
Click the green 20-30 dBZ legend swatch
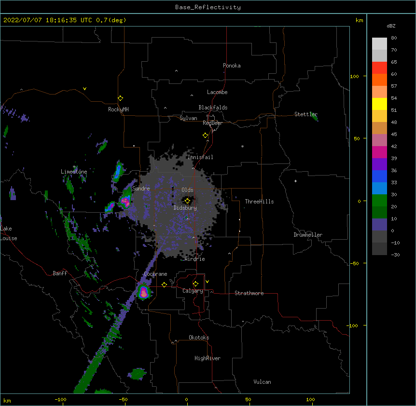click(x=379, y=201)
